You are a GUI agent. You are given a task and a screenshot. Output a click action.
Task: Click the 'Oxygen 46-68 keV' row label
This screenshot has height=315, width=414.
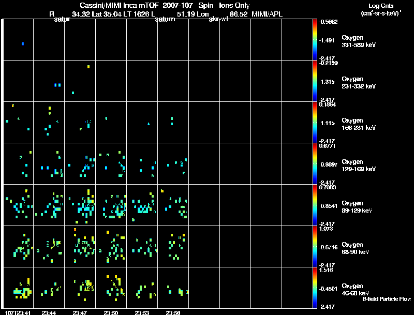[356, 290]
